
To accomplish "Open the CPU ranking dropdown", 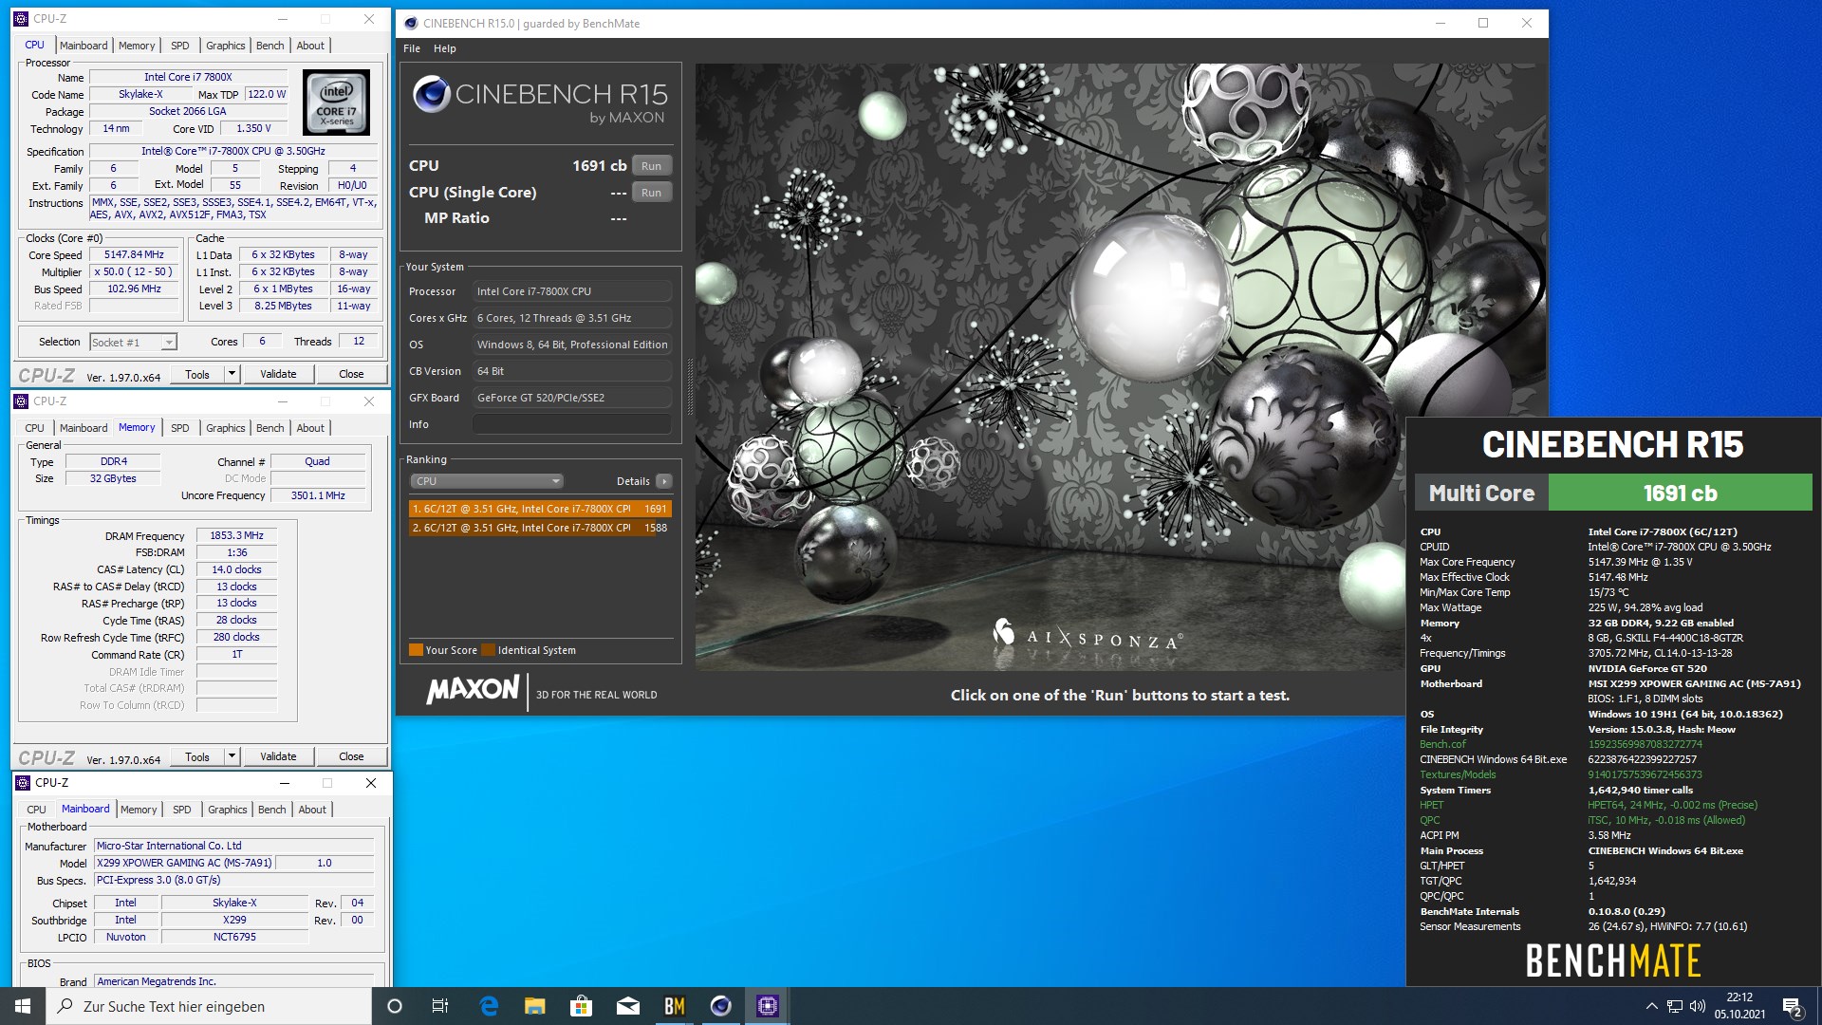I will click(488, 481).
